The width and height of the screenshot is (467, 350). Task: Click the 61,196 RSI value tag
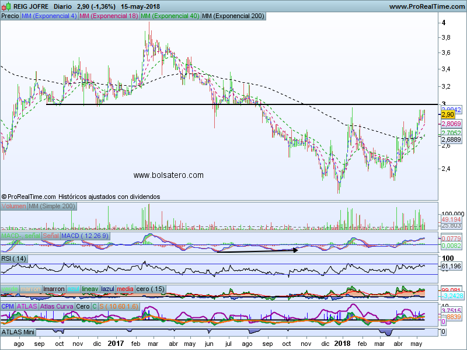tap(452, 266)
